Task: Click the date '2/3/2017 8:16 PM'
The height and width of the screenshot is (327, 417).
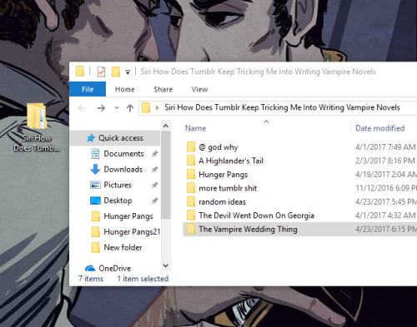Action: click(x=385, y=161)
